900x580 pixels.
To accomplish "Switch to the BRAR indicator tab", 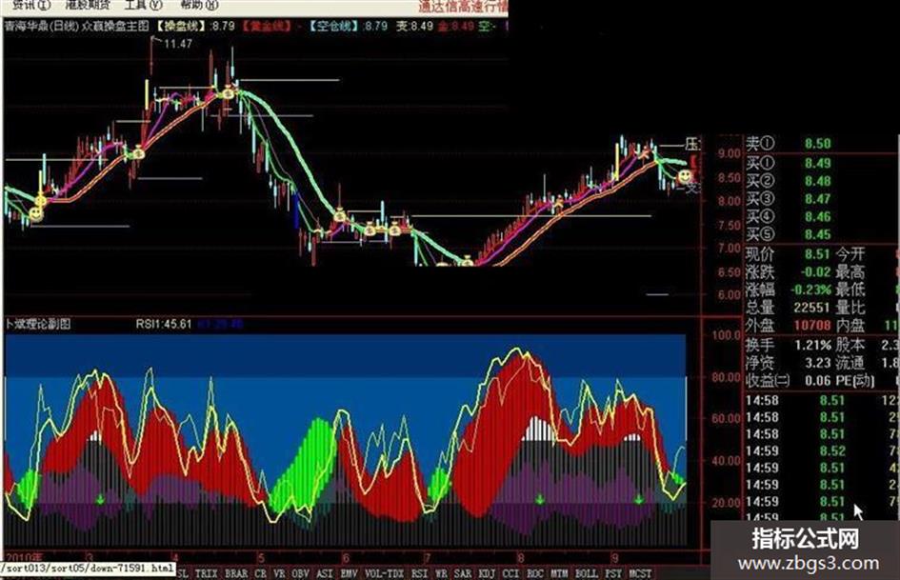I will [x=236, y=573].
